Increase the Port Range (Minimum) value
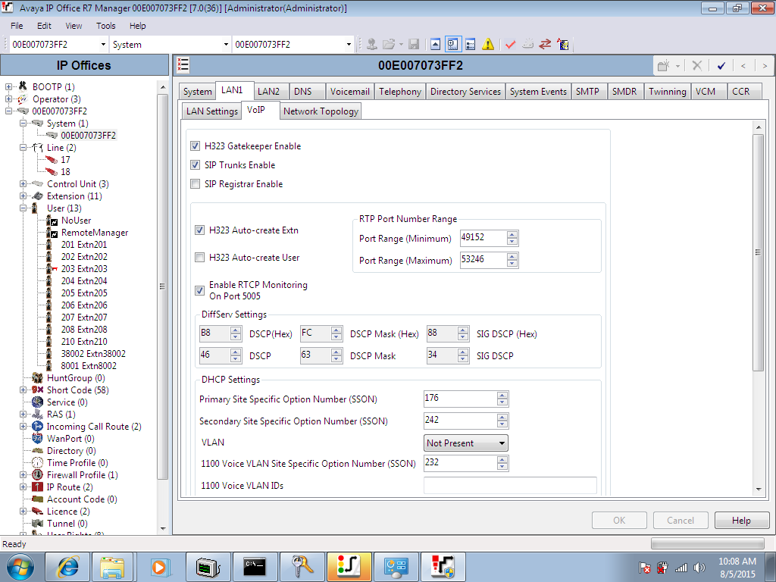The height and width of the screenshot is (582, 776). 512,235
